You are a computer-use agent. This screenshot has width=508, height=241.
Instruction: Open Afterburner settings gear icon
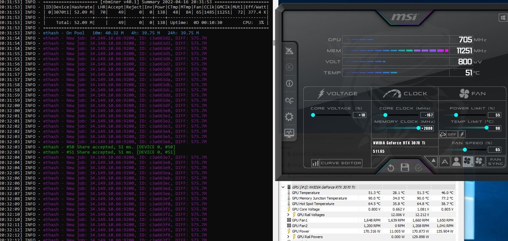coord(289,117)
